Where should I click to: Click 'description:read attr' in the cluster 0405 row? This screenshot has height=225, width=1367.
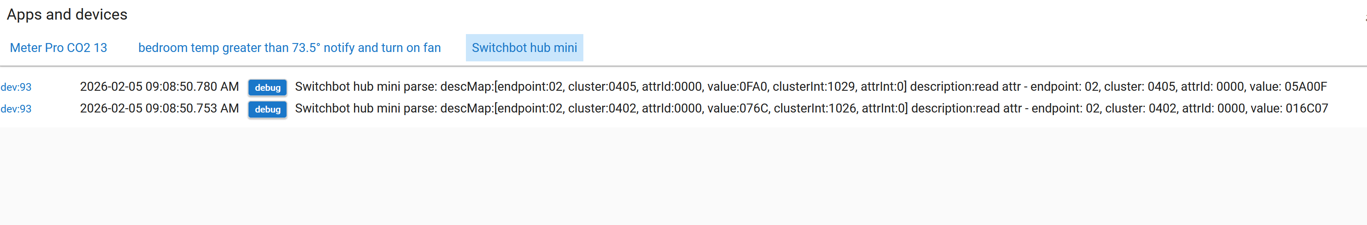[x=965, y=87]
